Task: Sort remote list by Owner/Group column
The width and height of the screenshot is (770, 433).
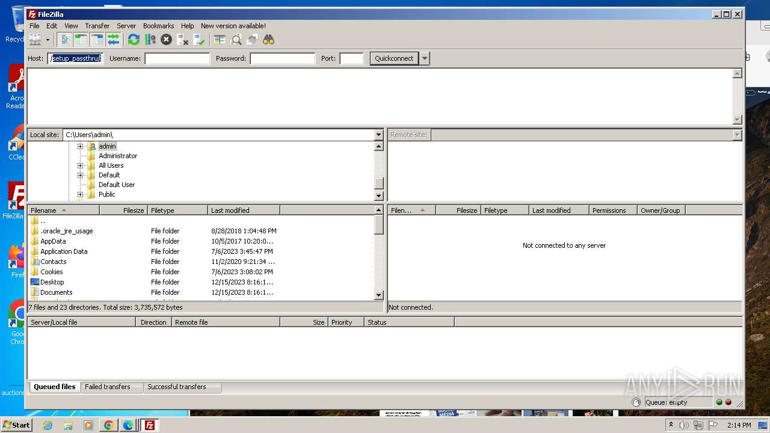Action: (x=661, y=210)
